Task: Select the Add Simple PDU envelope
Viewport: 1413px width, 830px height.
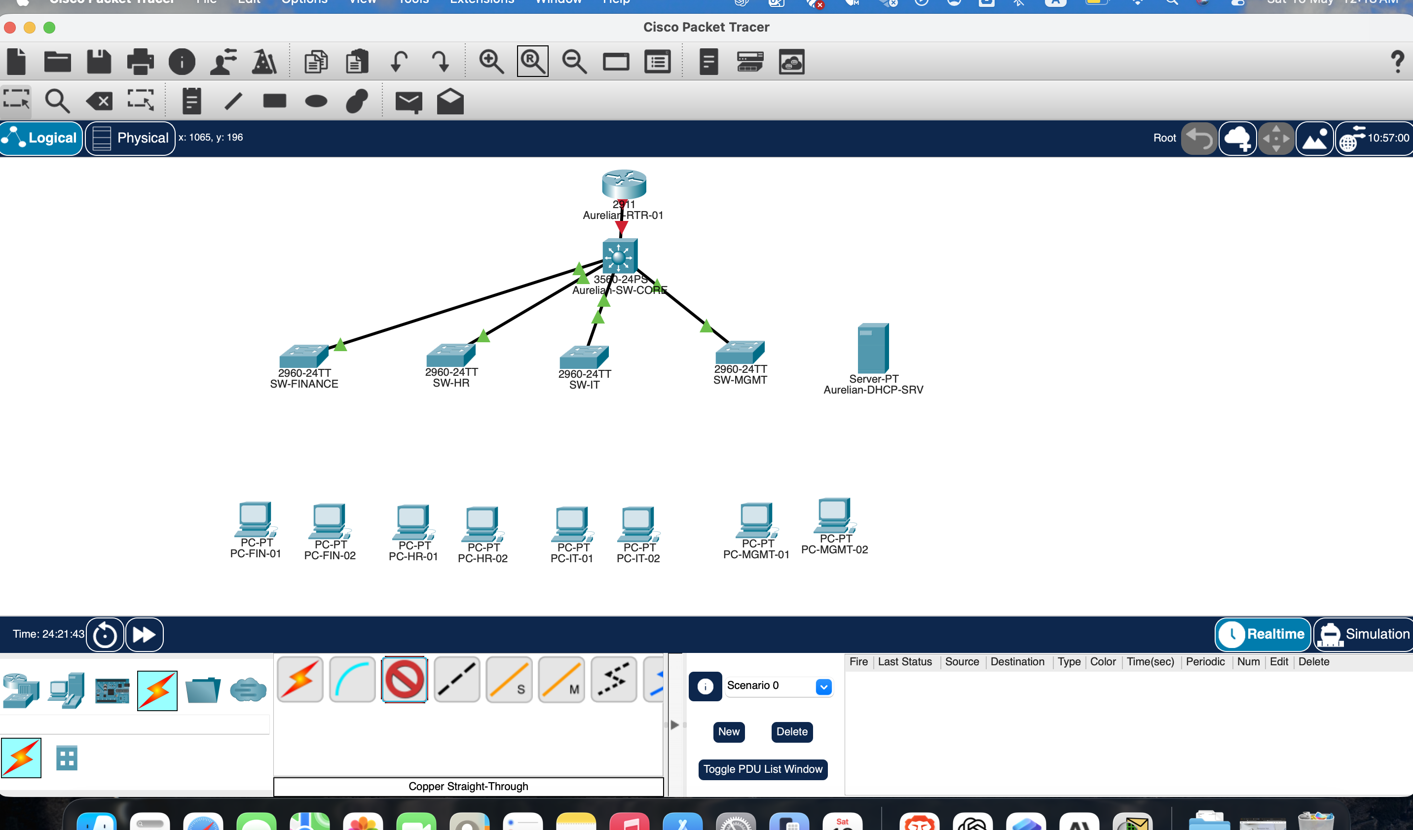Action: click(x=409, y=102)
